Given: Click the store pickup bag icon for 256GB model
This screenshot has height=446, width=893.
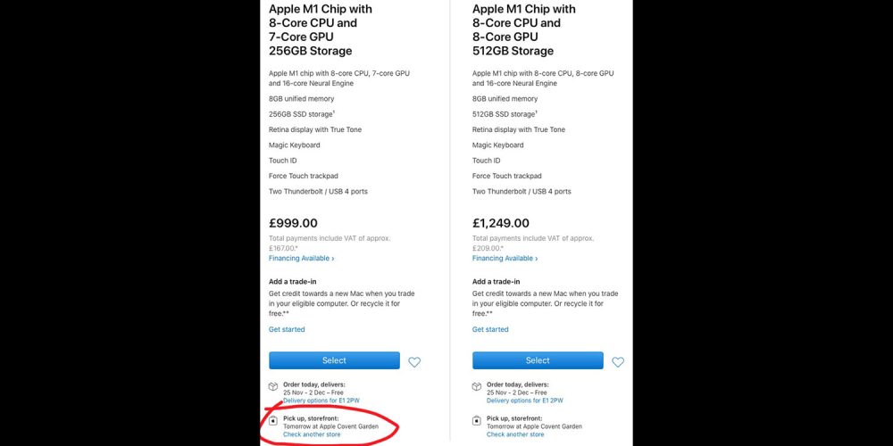Looking at the screenshot, I should (x=272, y=420).
